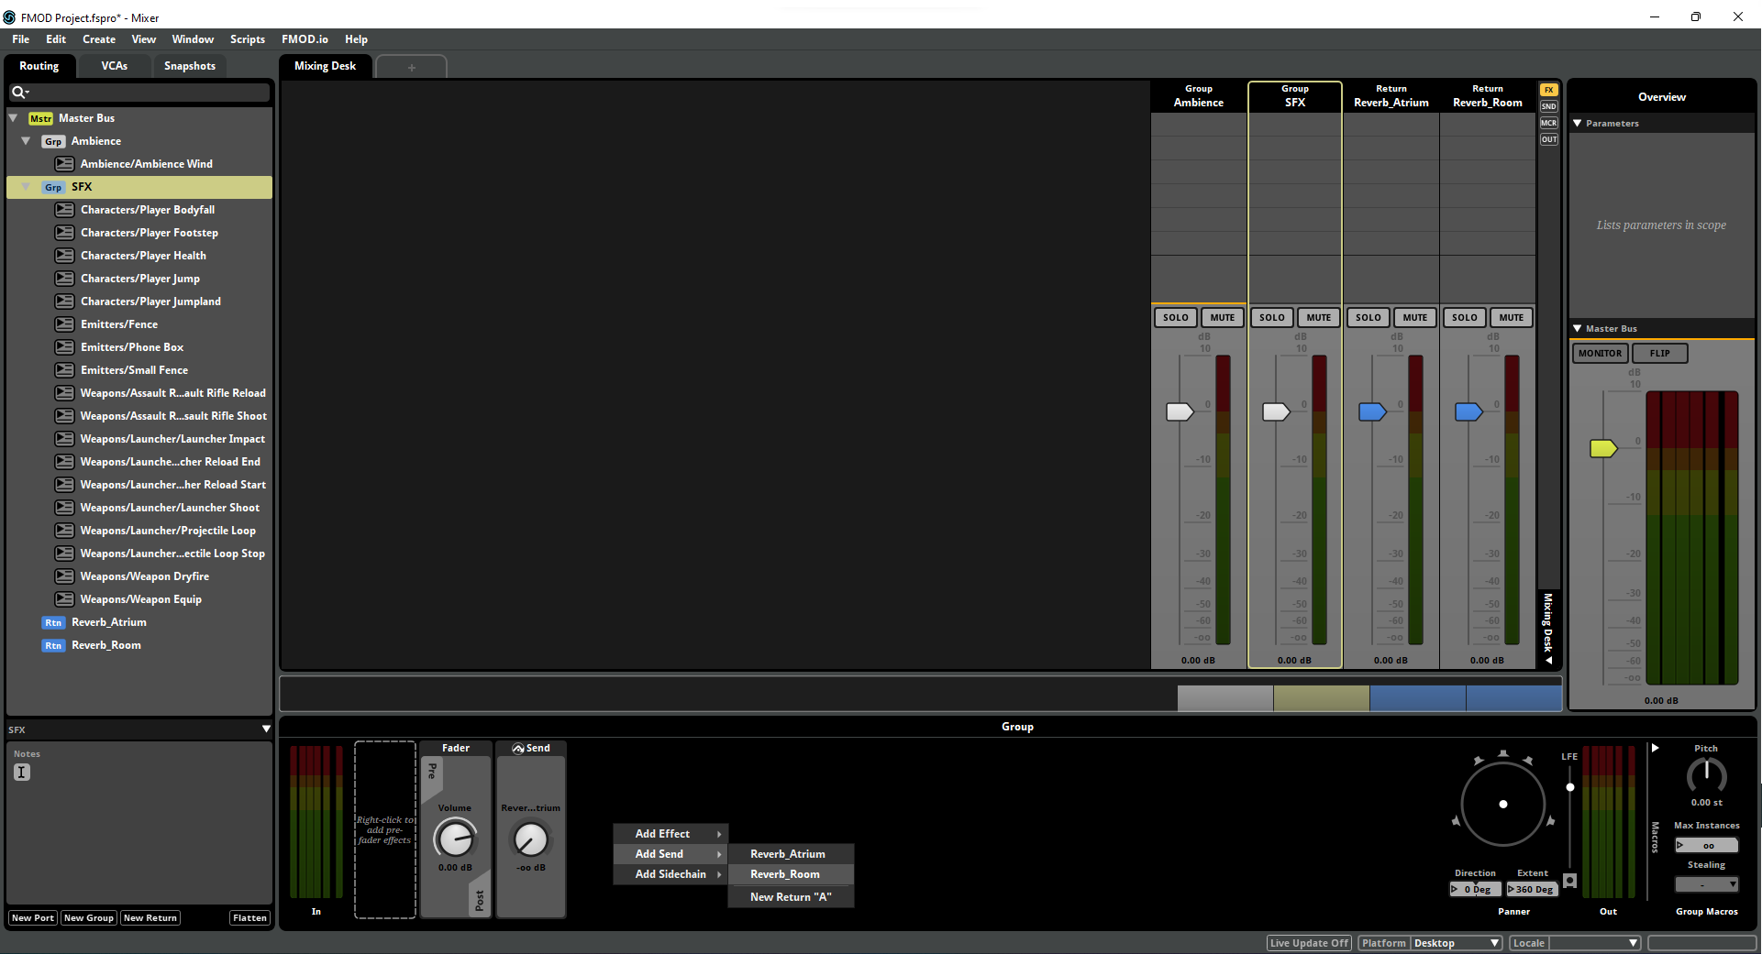
Task: Click the Flatten button
Action: 249,918
